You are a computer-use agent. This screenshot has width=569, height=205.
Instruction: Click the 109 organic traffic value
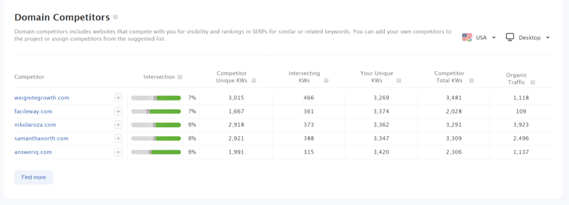(x=521, y=112)
